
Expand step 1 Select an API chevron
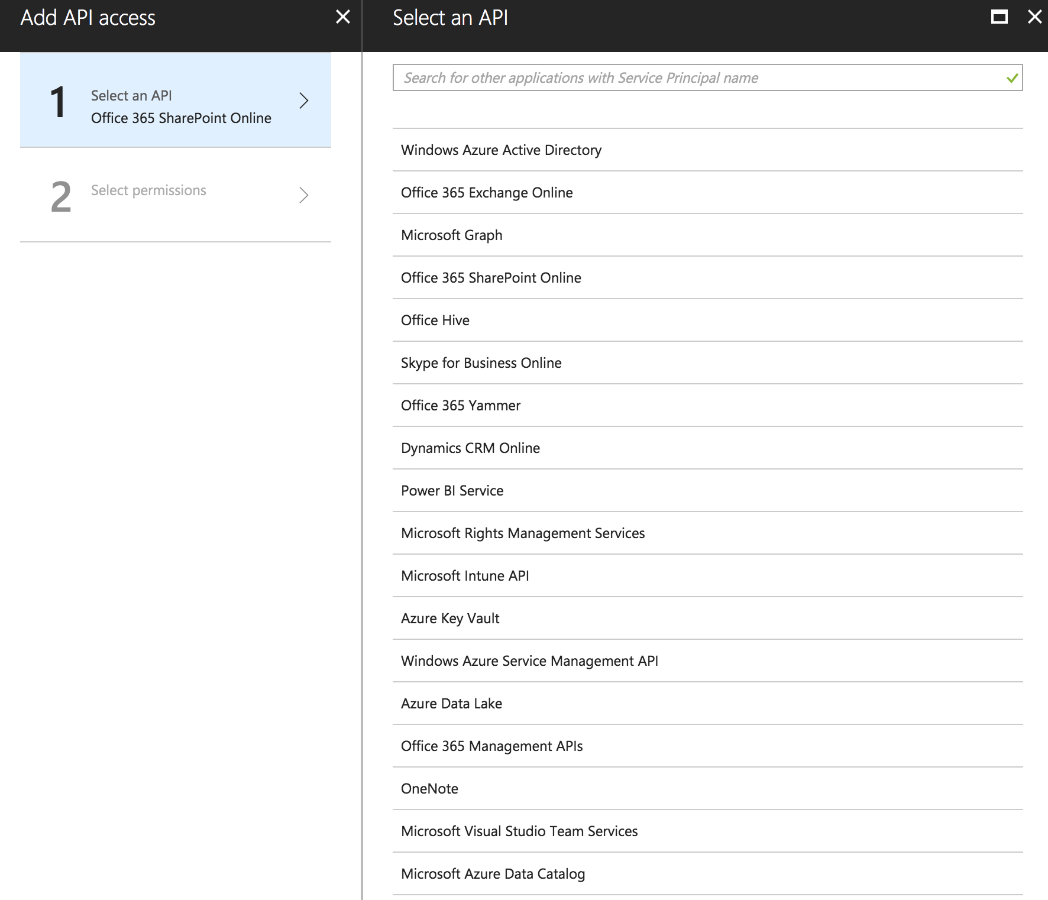click(x=303, y=101)
